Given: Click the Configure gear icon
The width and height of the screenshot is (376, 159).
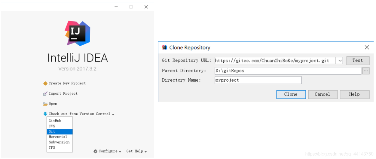Looking at the screenshot, I should pyautogui.click(x=95, y=151).
